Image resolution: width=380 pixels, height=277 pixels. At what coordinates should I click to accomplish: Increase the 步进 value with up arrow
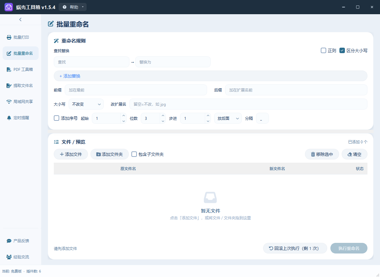(x=208, y=116)
